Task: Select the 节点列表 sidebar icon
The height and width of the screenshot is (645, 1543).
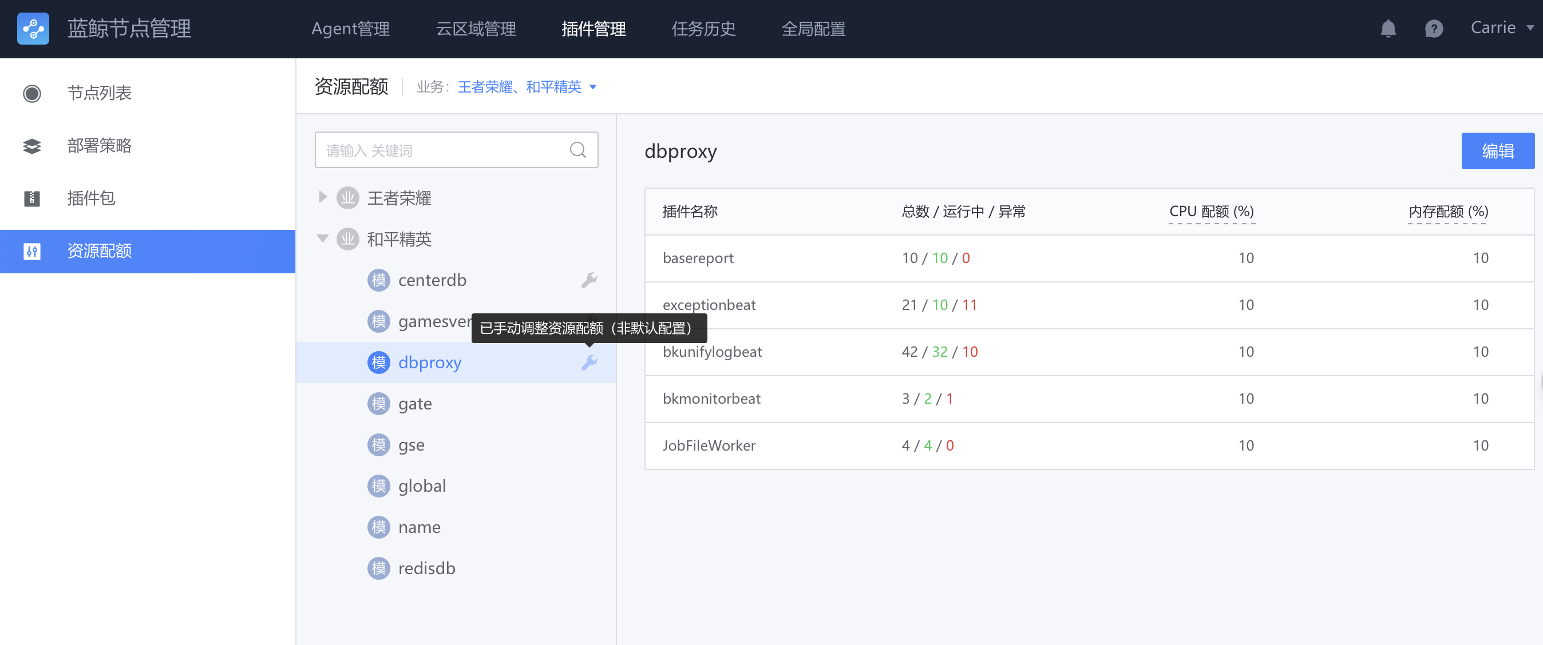Action: [x=33, y=93]
